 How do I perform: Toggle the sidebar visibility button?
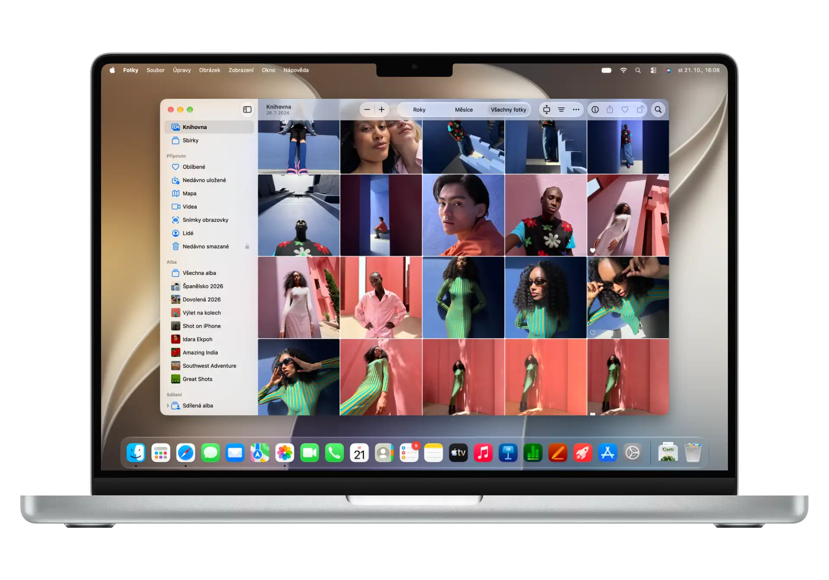click(247, 110)
